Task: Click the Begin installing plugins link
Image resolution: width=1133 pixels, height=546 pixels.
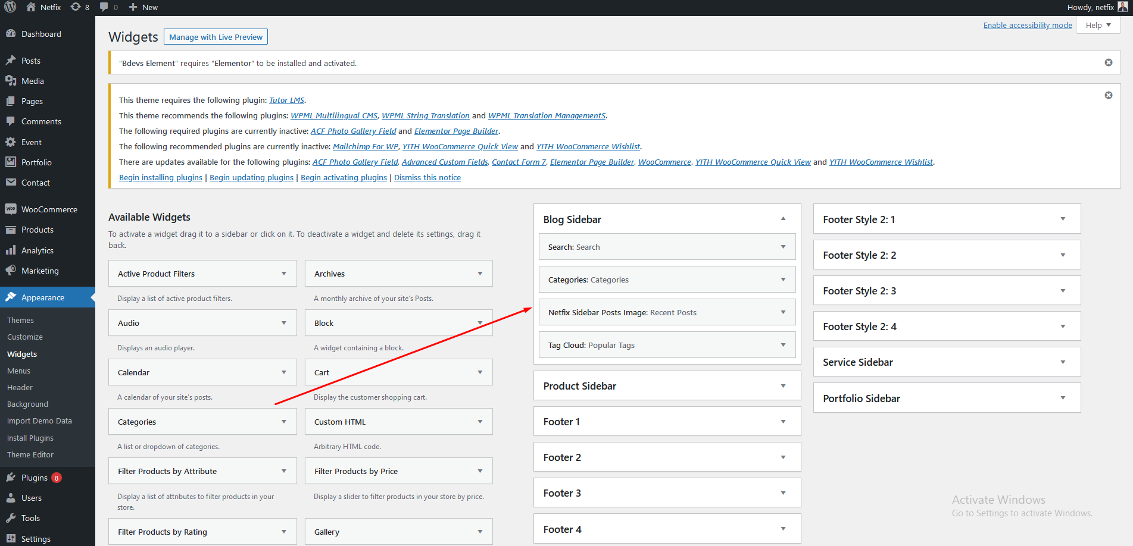Action: pos(161,177)
